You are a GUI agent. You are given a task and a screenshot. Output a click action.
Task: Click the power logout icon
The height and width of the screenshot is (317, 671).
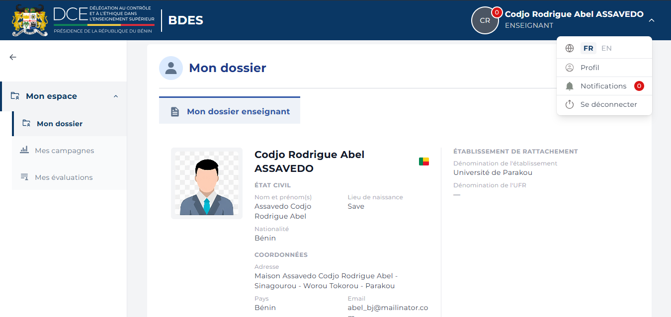point(570,104)
